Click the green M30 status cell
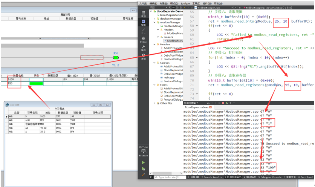The image size is (315, 187). 36,83
